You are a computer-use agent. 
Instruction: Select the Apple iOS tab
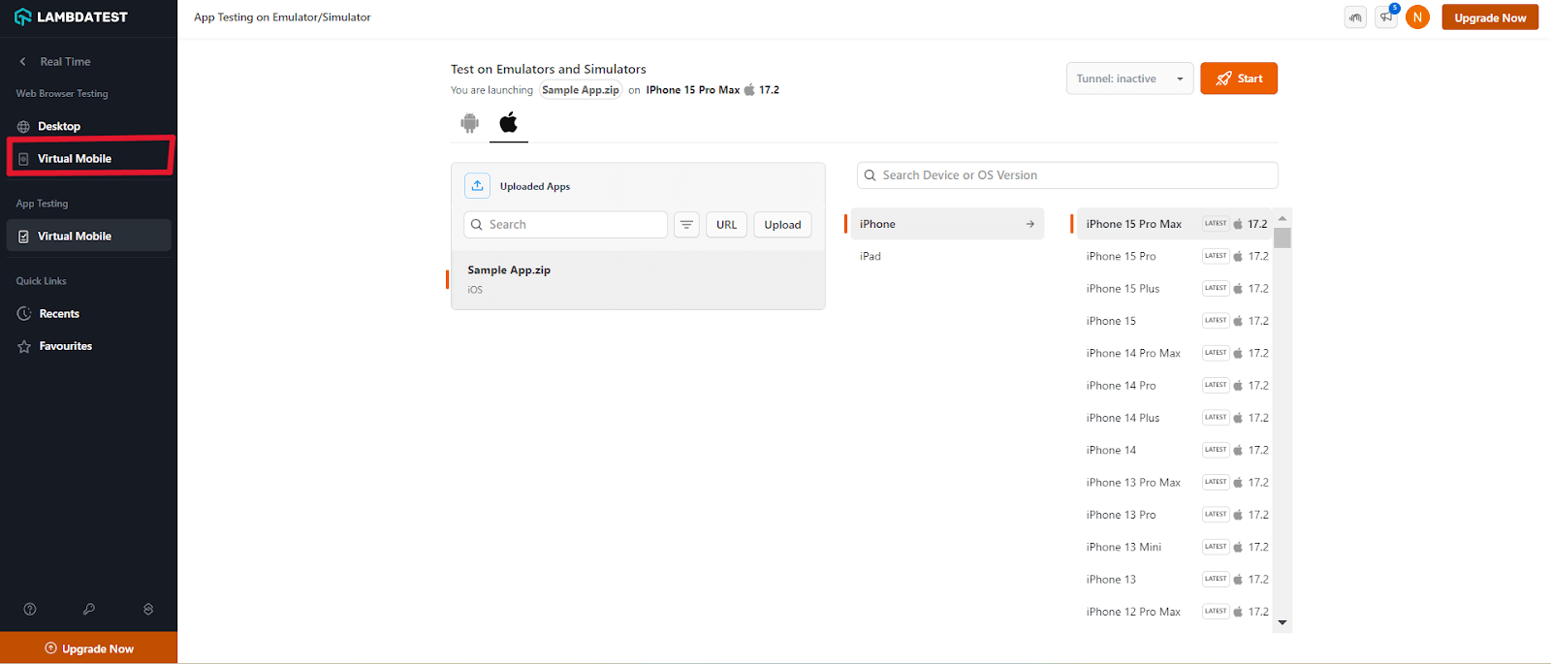click(508, 123)
